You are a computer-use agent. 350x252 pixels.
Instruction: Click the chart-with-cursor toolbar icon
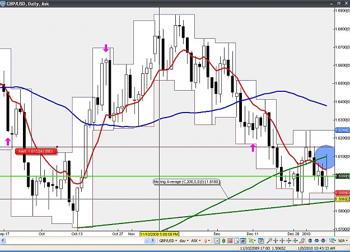tap(236, 241)
